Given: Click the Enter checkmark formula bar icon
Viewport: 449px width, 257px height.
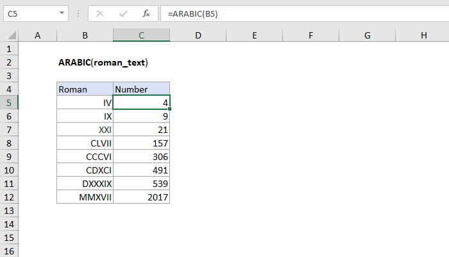Looking at the screenshot, I should 123,13.
